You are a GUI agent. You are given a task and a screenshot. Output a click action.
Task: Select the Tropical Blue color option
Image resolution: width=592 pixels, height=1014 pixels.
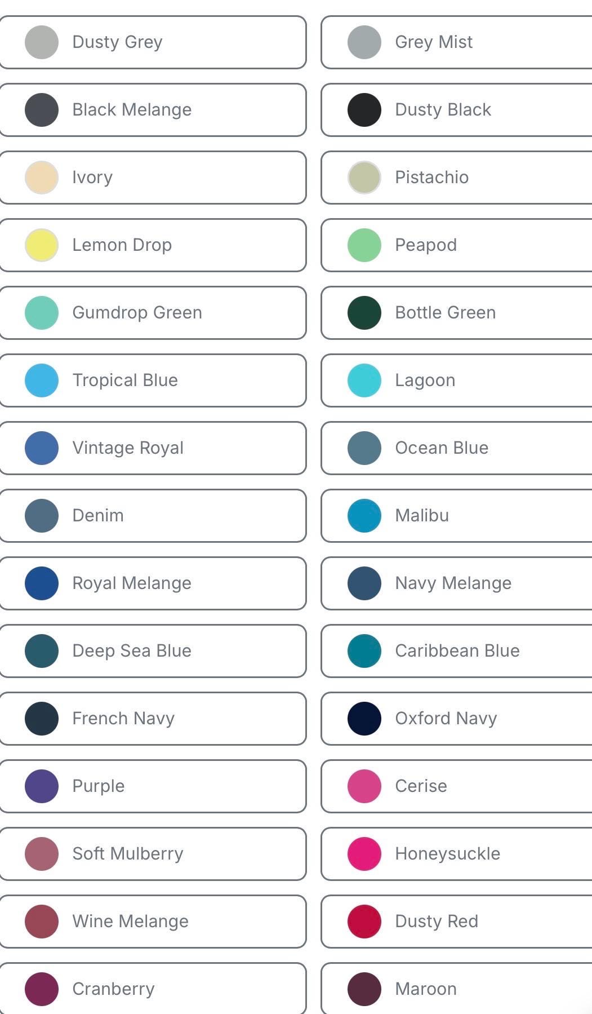pyautogui.click(x=42, y=380)
